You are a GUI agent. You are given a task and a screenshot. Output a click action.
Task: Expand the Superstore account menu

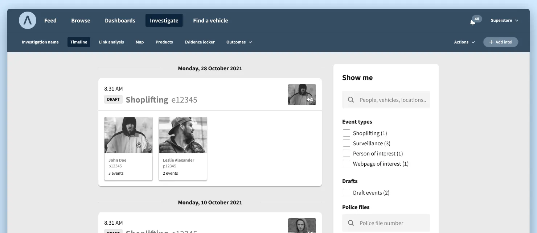(x=504, y=20)
